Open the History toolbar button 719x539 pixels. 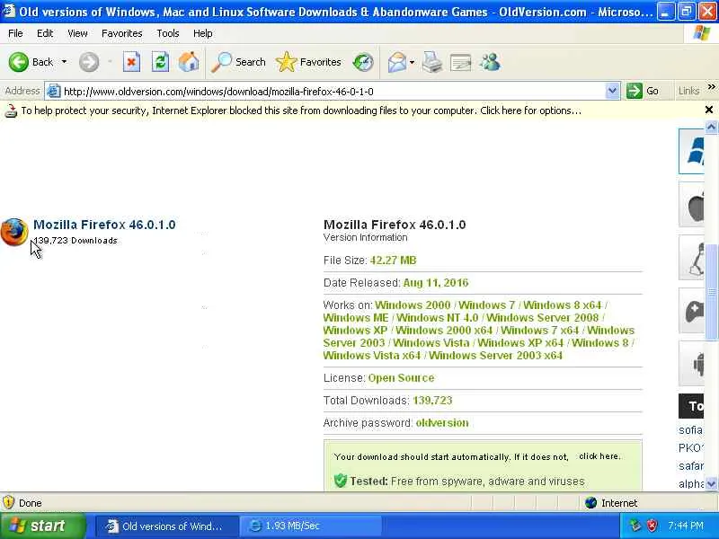[363, 62]
